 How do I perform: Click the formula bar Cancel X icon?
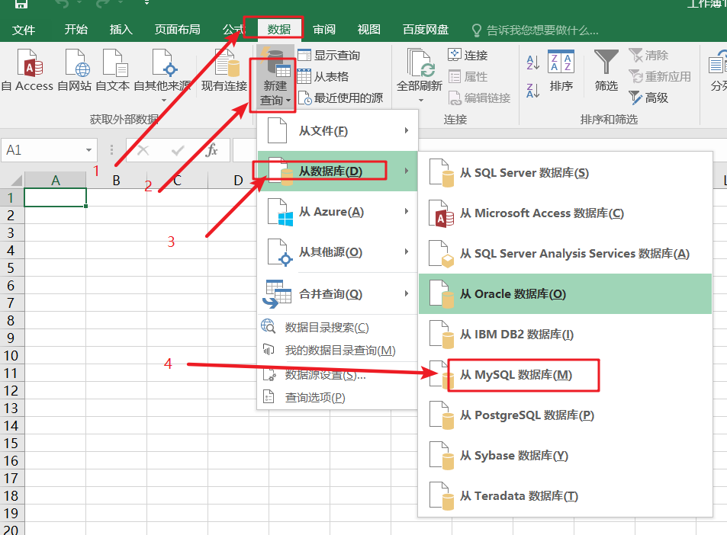point(143,150)
